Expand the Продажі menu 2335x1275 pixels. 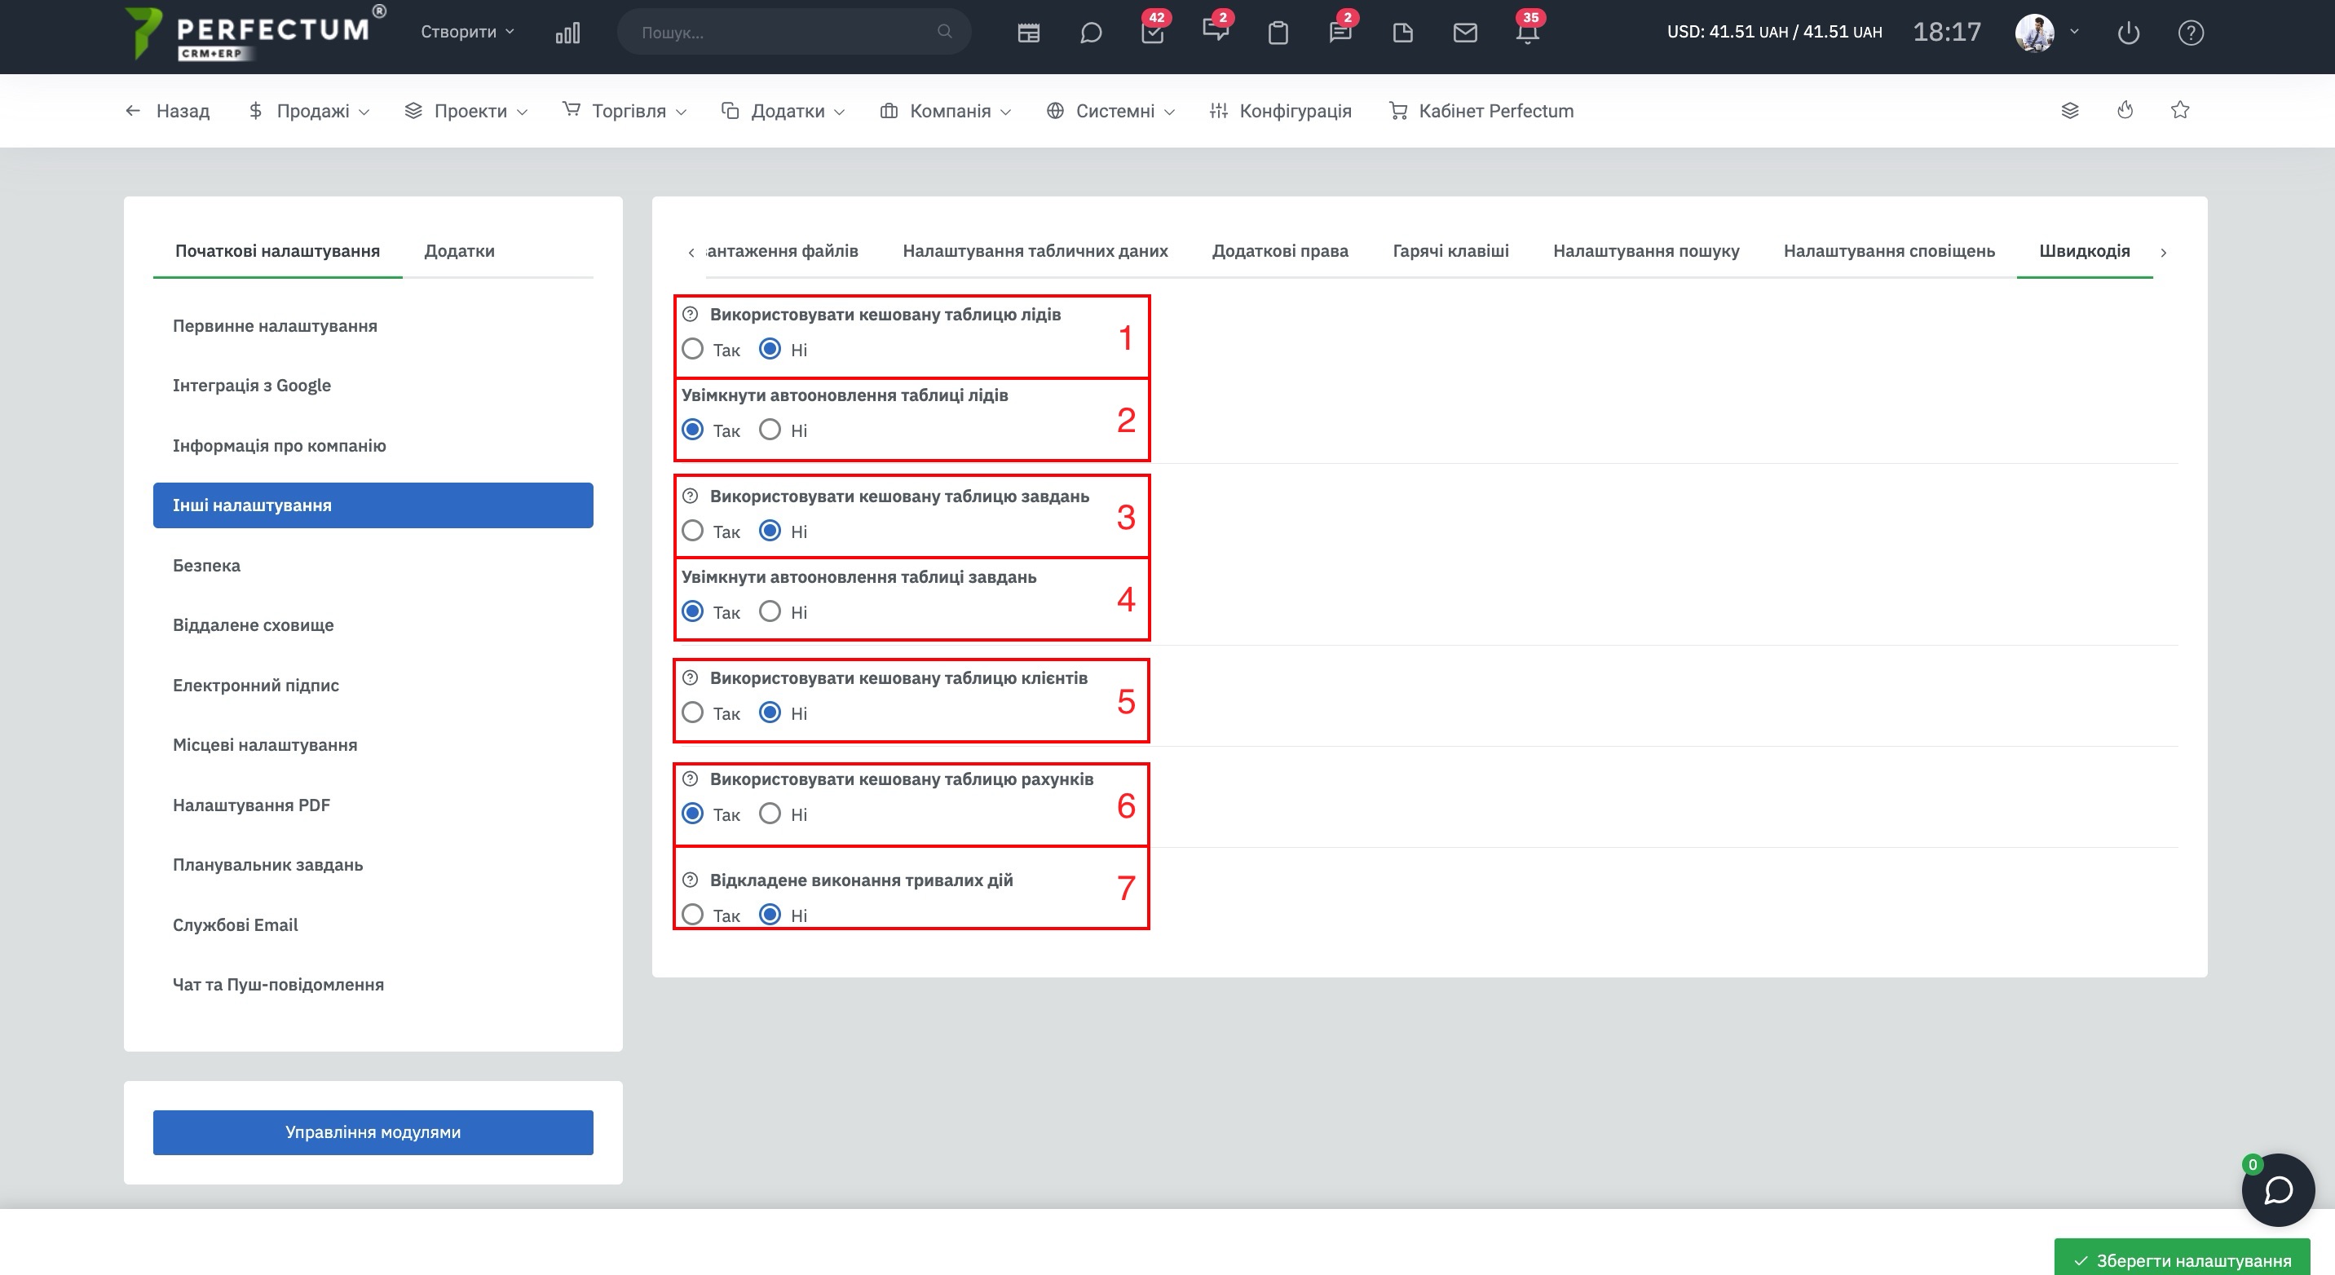[309, 111]
